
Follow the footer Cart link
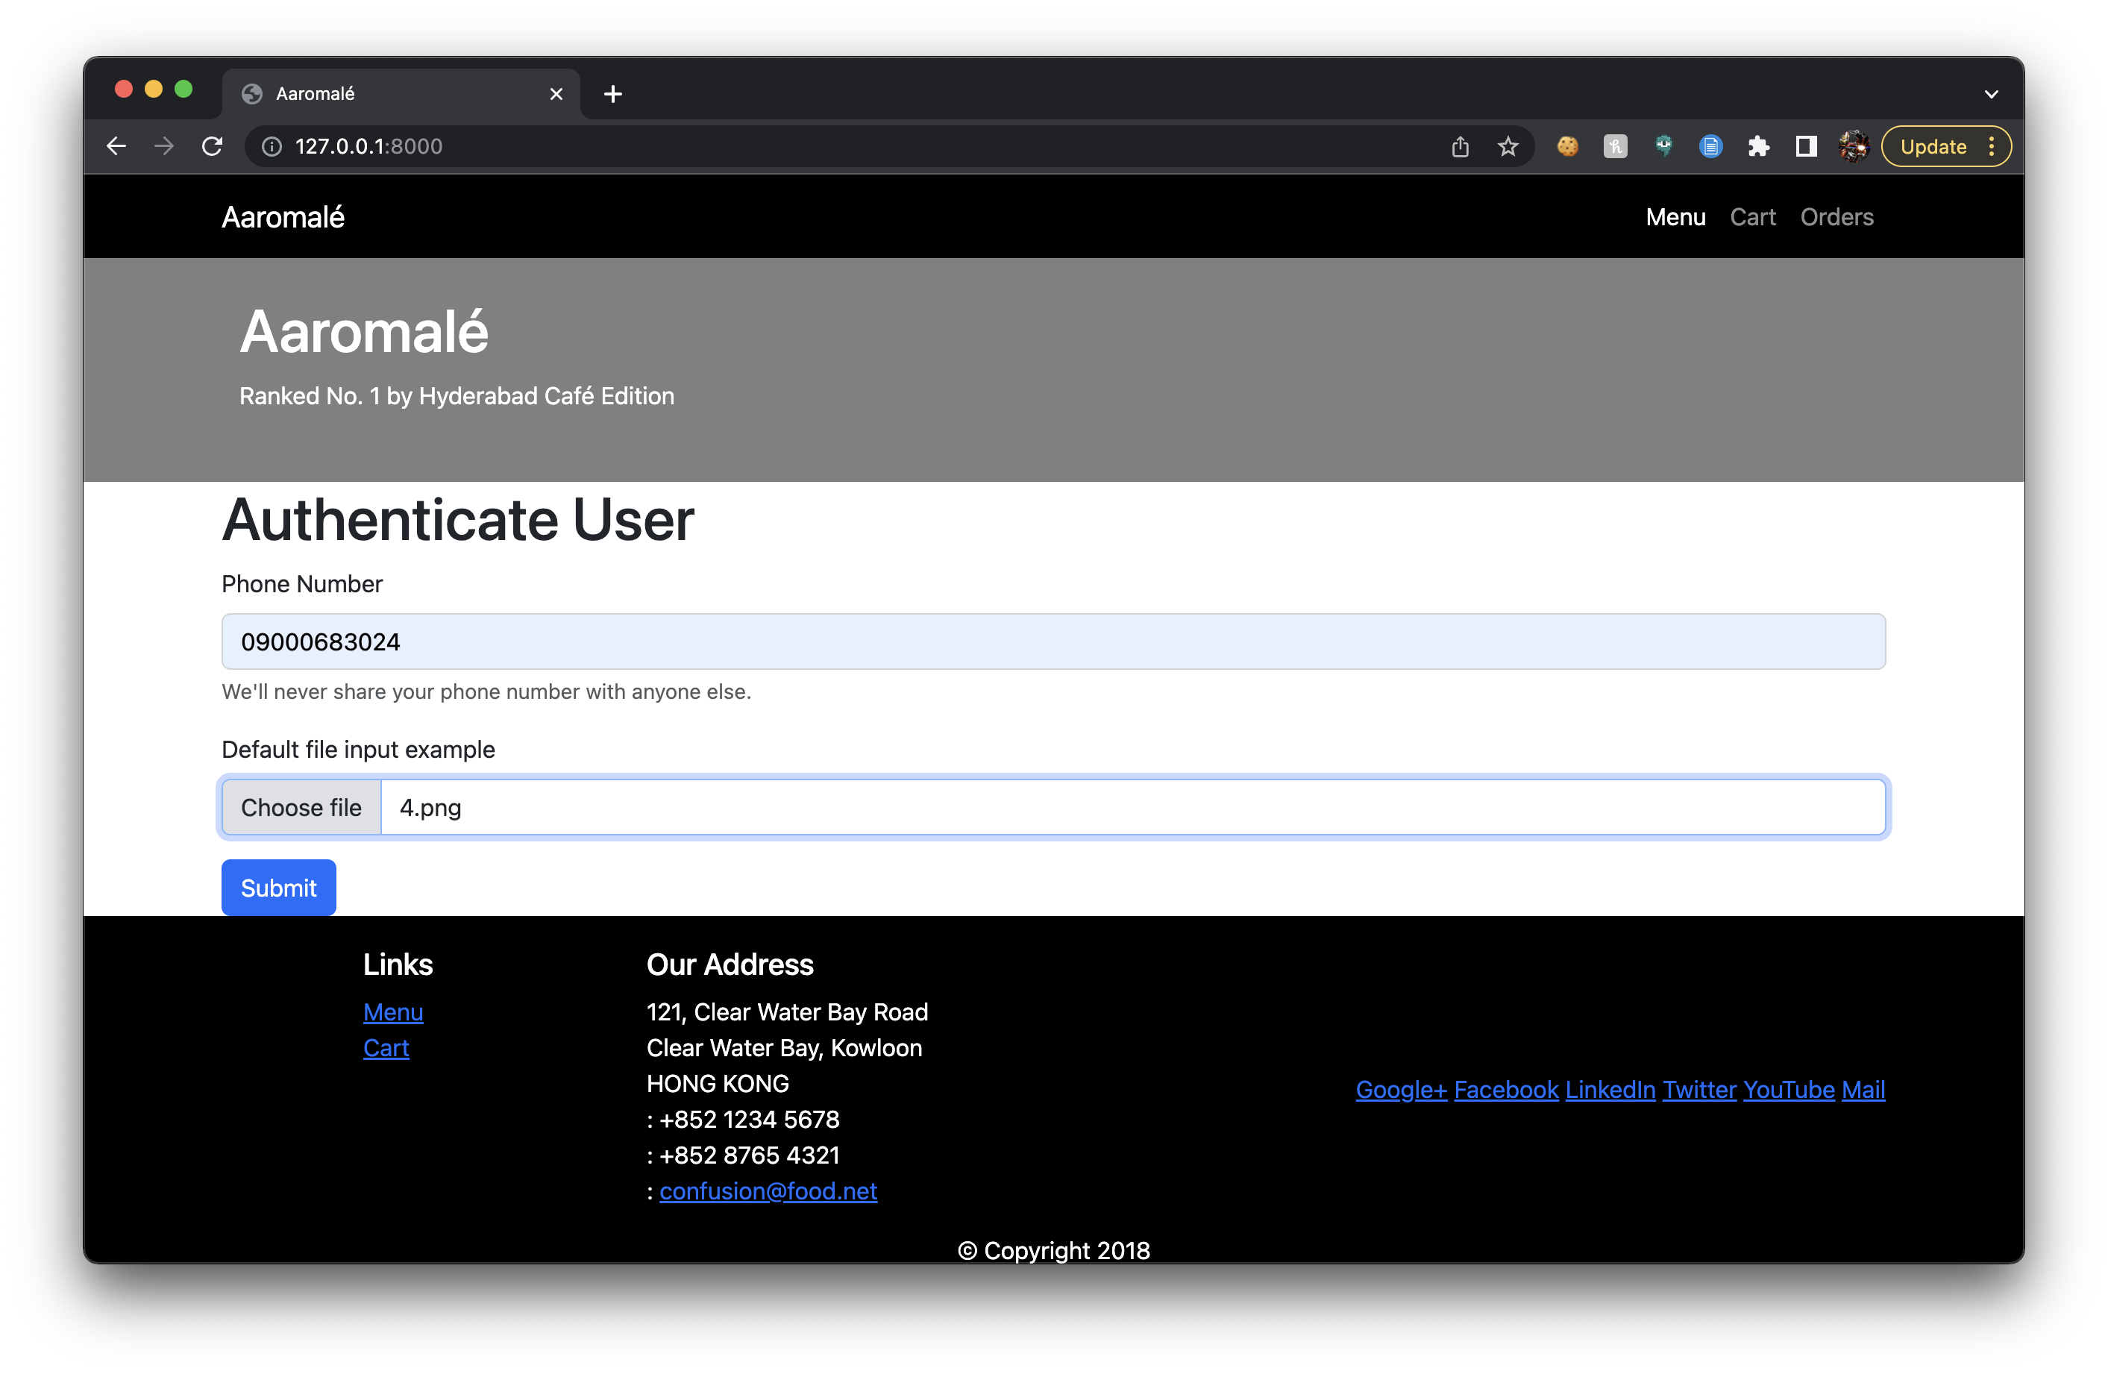(x=386, y=1048)
